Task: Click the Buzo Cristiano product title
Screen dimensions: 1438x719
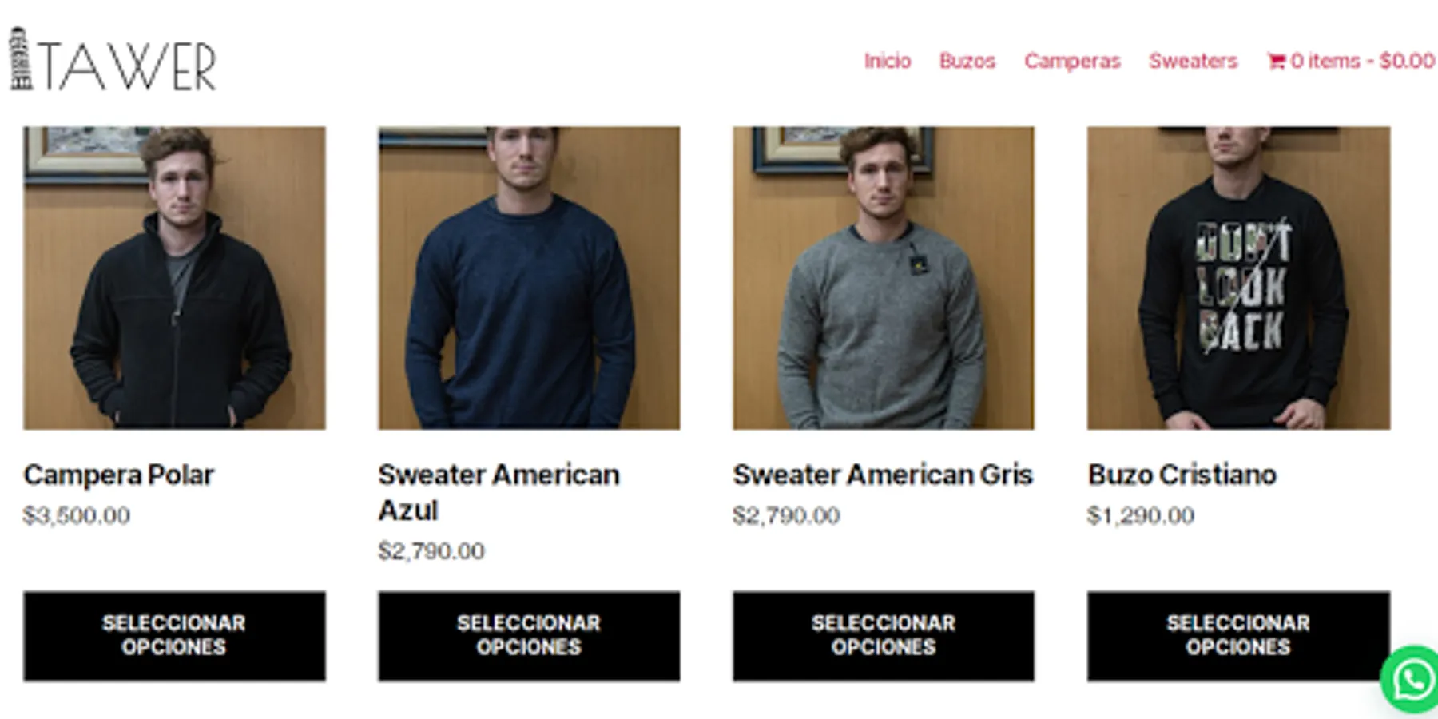Action: 1182,475
